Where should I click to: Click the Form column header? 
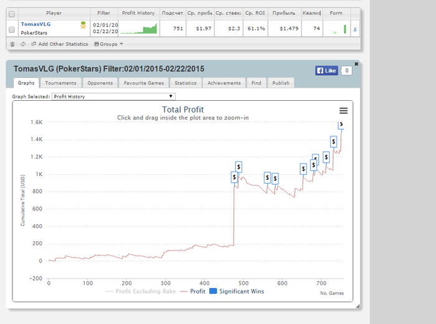(336, 13)
